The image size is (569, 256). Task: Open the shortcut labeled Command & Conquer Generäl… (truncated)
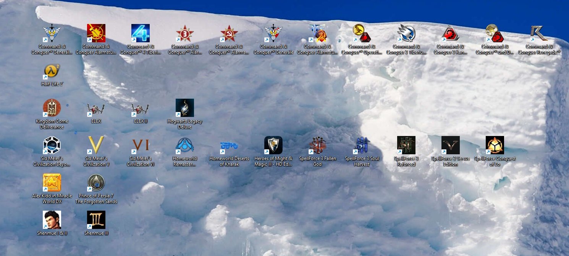52,33
